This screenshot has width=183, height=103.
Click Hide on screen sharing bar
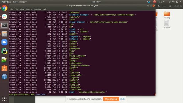click(x=123, y=99)
